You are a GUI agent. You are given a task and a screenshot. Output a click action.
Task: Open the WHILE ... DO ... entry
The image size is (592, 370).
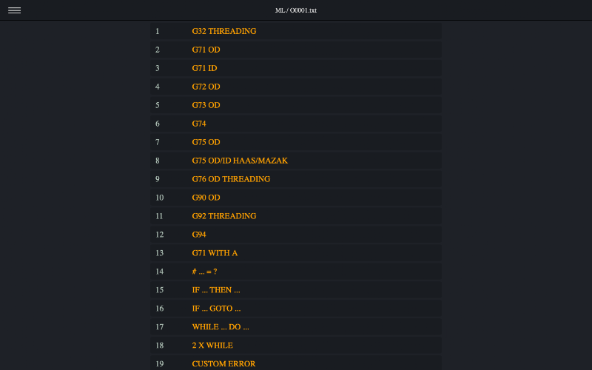(x=220, y=327)
